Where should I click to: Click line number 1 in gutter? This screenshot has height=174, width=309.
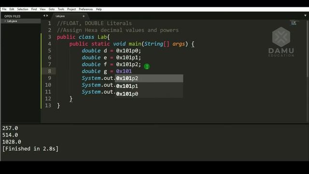(49, 23)
